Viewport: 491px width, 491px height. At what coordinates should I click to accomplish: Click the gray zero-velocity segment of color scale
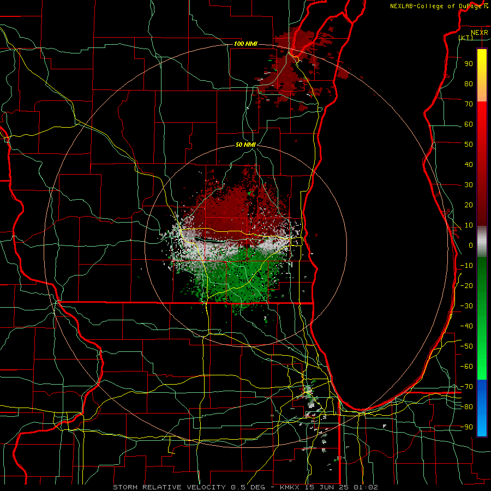pos(482,242)
